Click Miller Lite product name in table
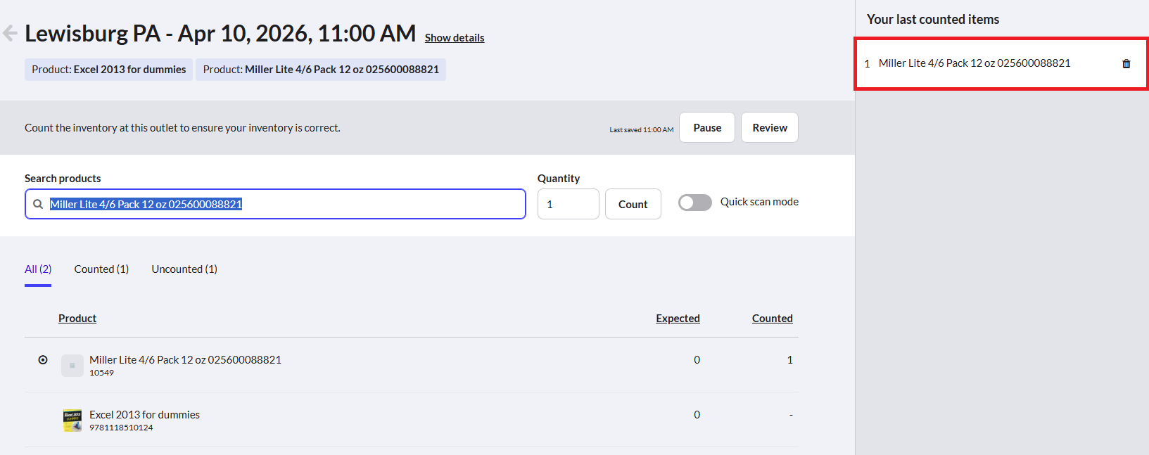This screenshot has height=455, width=1149. click(185, 359)
